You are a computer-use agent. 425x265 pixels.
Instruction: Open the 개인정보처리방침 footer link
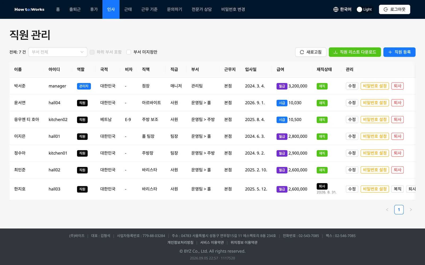click(x=180, y=242)
